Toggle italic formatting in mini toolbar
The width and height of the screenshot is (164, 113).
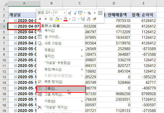(x=46, y=19)
